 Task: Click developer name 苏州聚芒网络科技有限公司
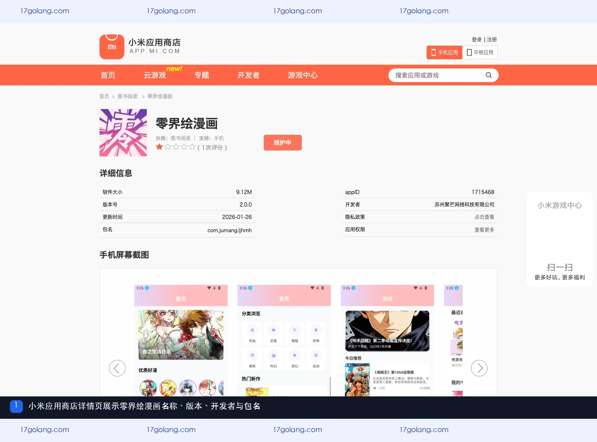[x=465, y=204]
